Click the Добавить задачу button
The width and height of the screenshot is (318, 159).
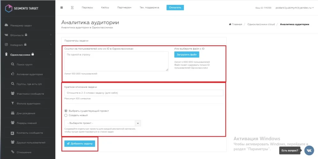[79, 143]
